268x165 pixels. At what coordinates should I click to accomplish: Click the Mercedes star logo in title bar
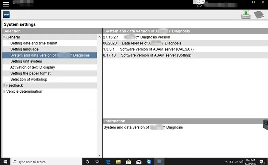click(199, 5)
